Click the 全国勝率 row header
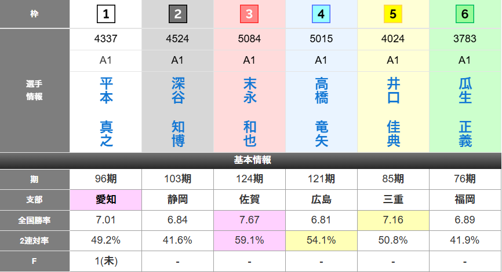The image size is (502, 272). tap(35, 220)
